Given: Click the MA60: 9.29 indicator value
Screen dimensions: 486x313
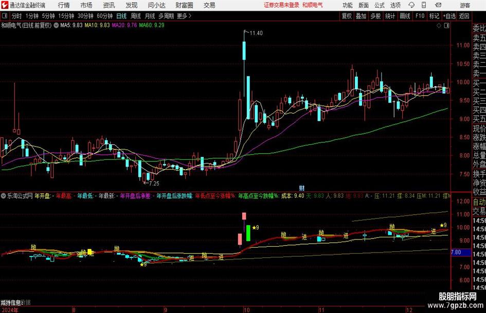Looking at the screenshot, I should [x=152, y=25].
